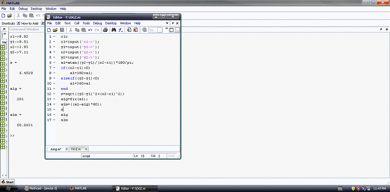Click the Open file icon in Editor toolbar
Image resolution: width=390 pixels, height=192 pixels.
click(x=55, y=30)
